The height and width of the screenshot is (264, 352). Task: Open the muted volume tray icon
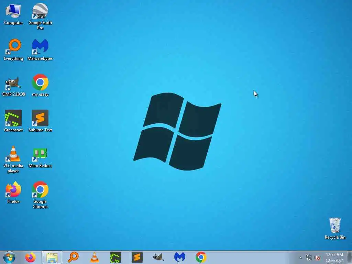click(x=317, y=258)
